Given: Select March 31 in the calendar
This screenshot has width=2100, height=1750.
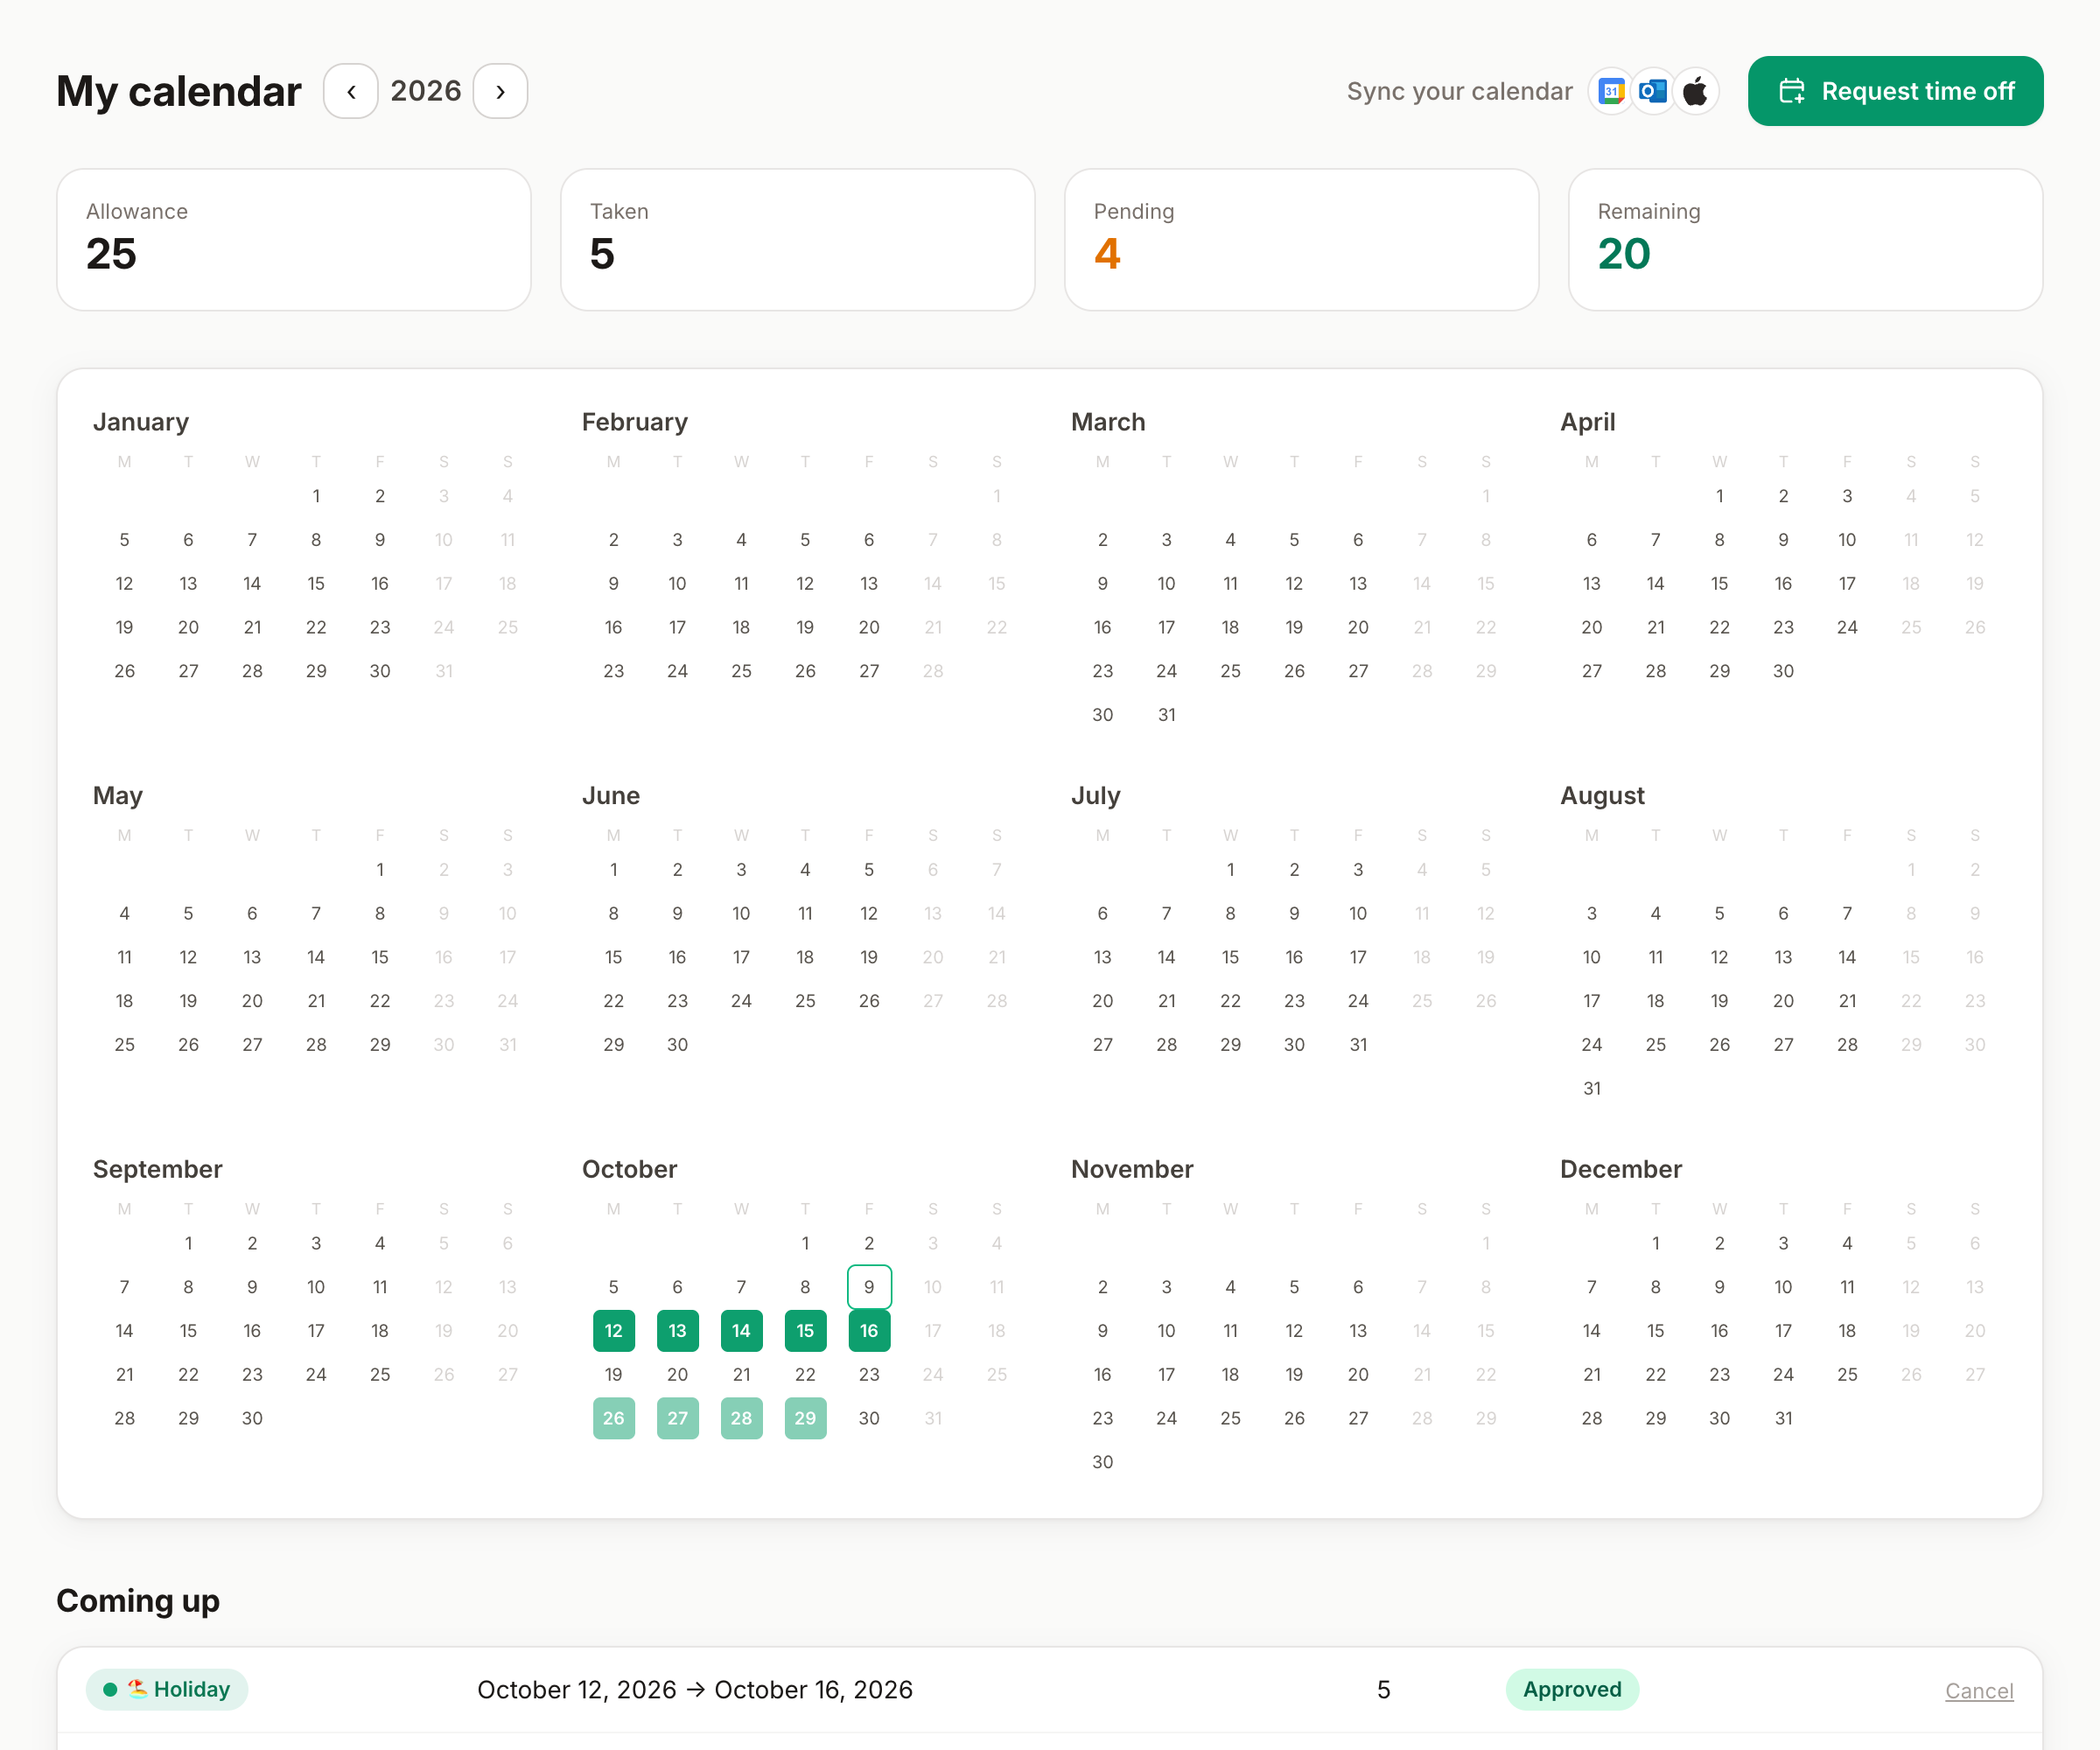Looking at the screenshot, I should click(x=1166, y=715).
